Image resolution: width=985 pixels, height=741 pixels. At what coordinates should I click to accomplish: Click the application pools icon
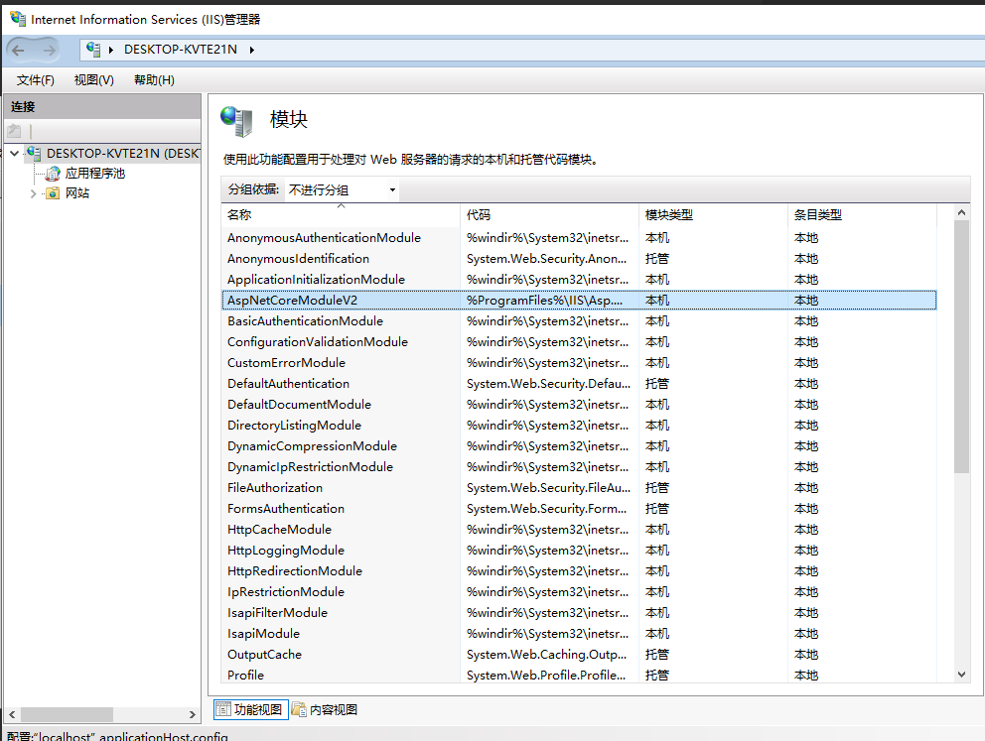click(x=53, y=174)
